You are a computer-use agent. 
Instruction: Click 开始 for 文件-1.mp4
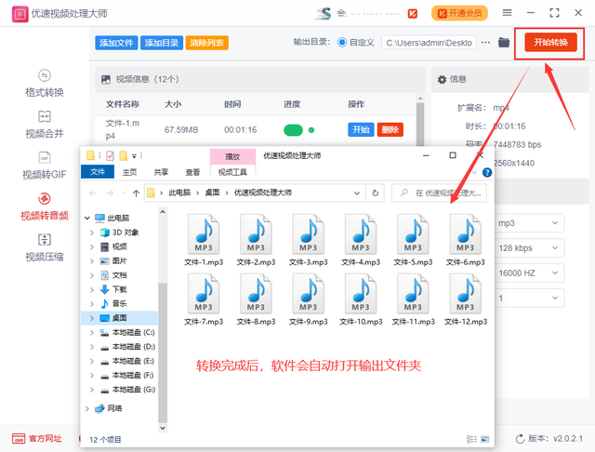[361, 130]
